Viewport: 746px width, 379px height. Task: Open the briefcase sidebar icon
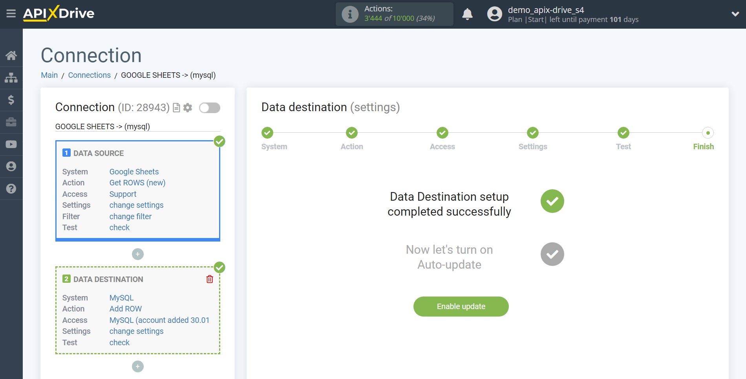point(11,122)
